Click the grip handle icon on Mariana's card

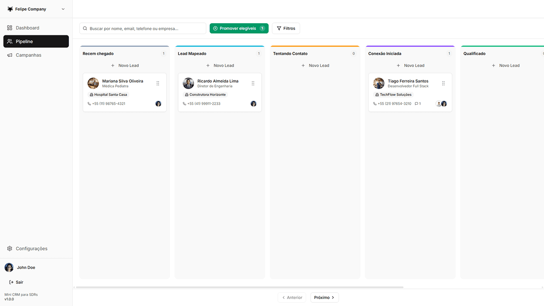click(x=157, y=83)
